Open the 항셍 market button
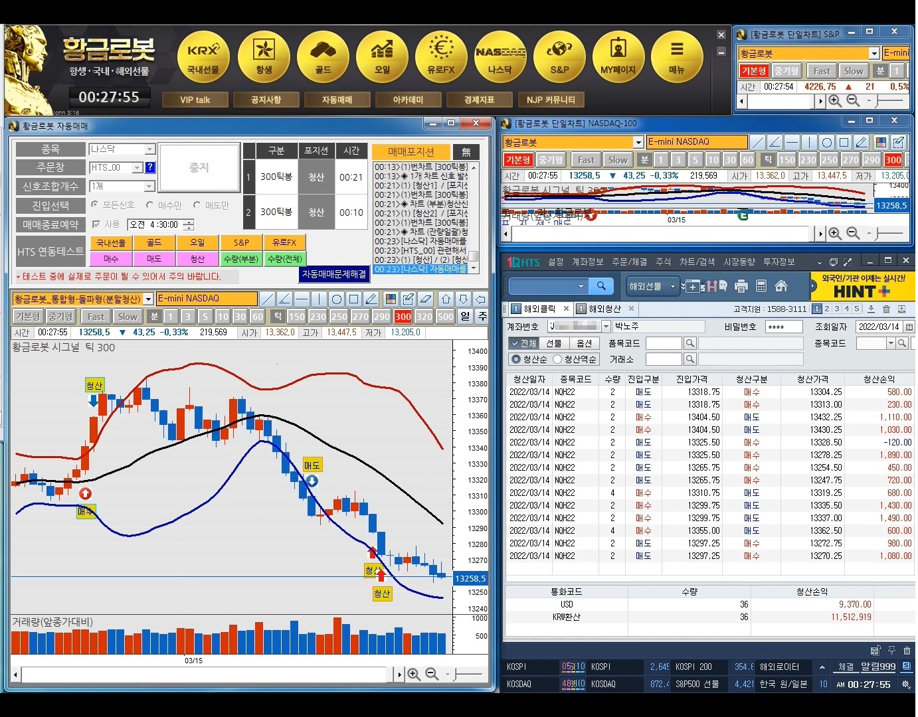This screenshot has width=918, height=717. coord(264,56)
